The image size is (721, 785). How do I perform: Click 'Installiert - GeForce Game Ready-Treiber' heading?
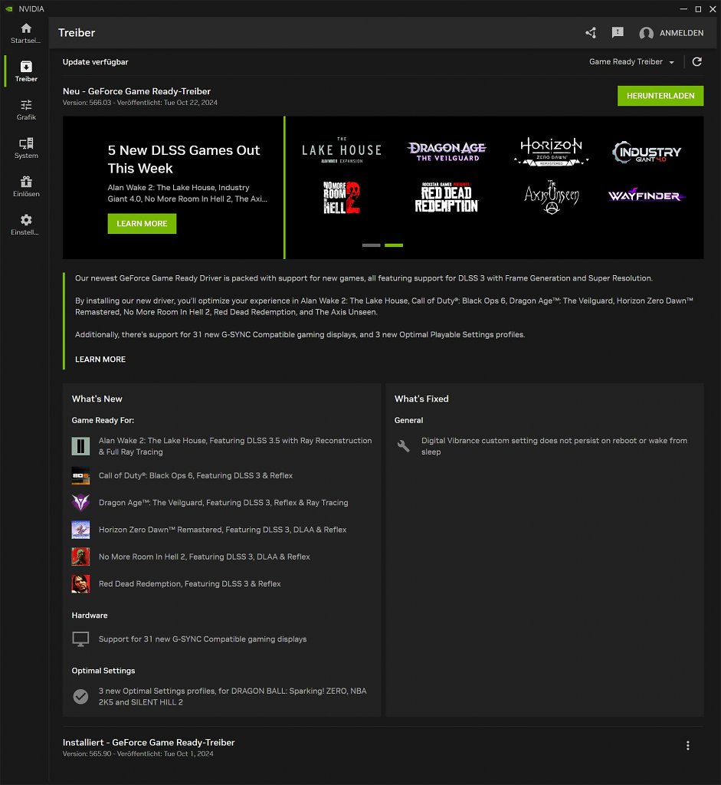pyautogui.click(x=149, y=742)
